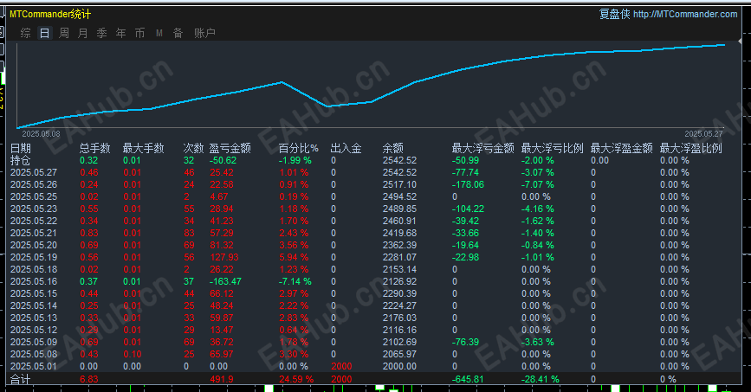Image resolution: width=751 pixels, height=392 pixels.
Task: Click the 次数 column header
Action: tap(193, 148)
